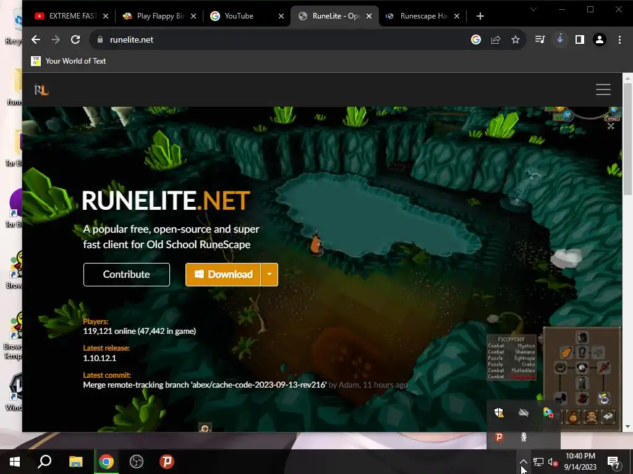This screenshot has width=633, height=474.
Task: Open the Chrome profile avatar
Action: (600, 39)
